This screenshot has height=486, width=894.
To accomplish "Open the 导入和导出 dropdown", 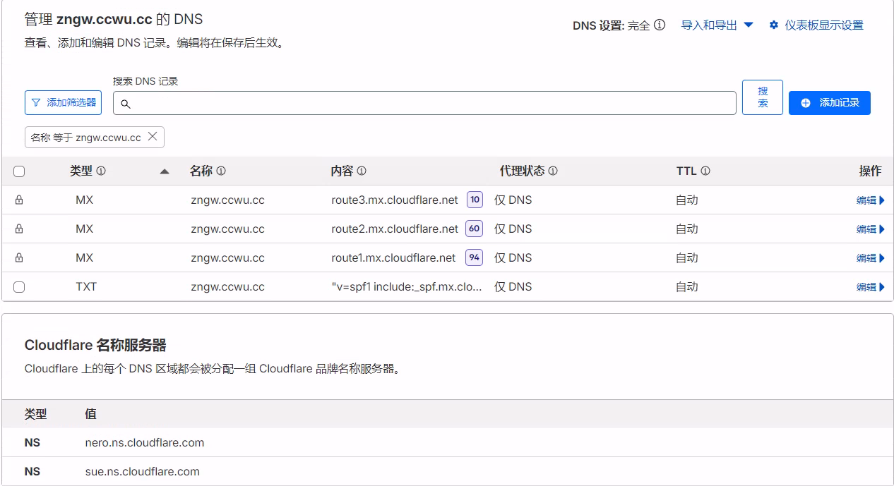I will 717,25.
